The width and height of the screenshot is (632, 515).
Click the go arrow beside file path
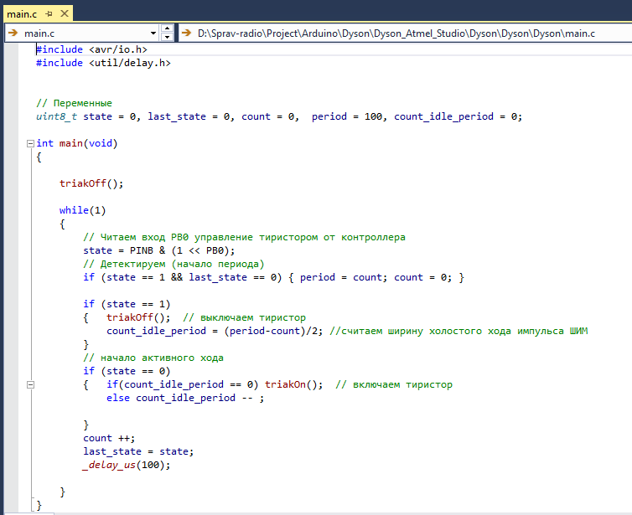click(x=186, y=33)
